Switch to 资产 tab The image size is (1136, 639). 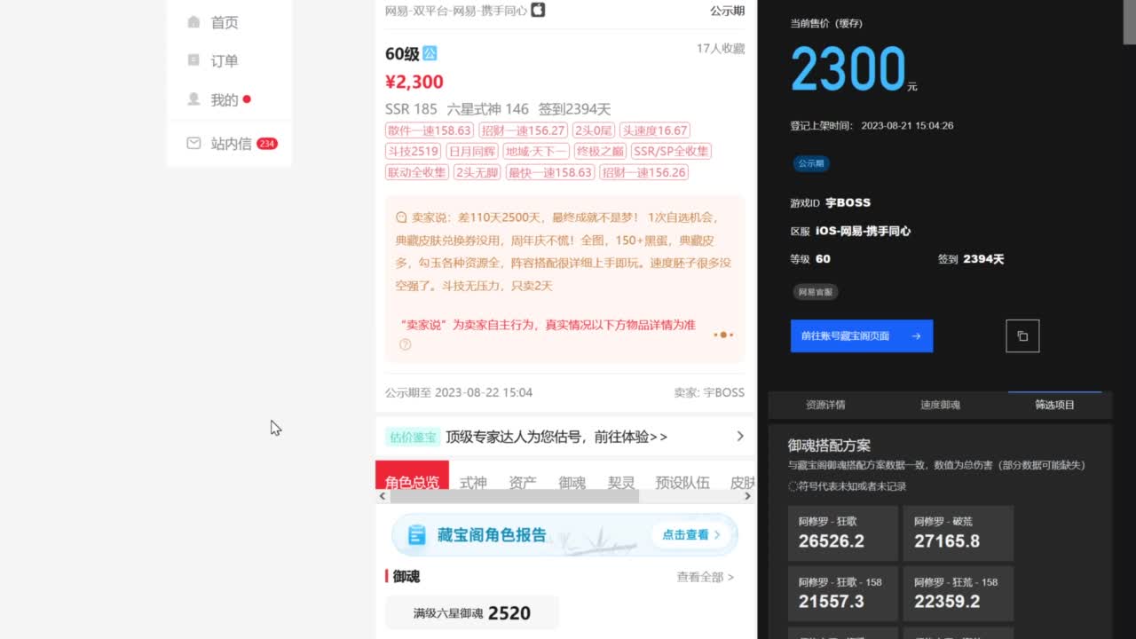(523, 482)
